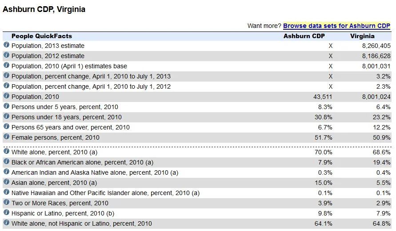
Task: Open info icon for White alone, percent, 2010 (a)
Action: click(x=6, y=152)
